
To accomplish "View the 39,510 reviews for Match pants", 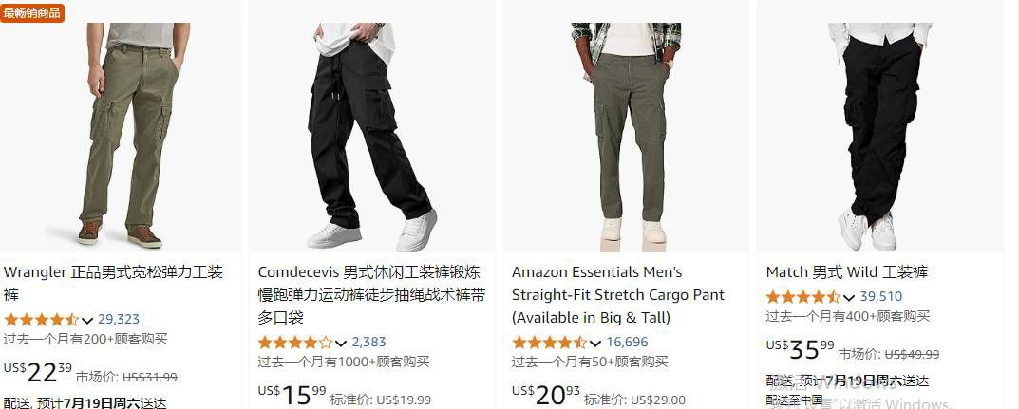I will (881, 297).
